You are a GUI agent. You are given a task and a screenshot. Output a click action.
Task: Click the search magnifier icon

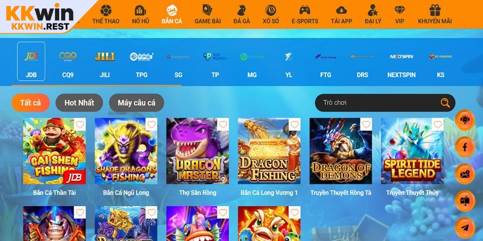click(445, 102)
